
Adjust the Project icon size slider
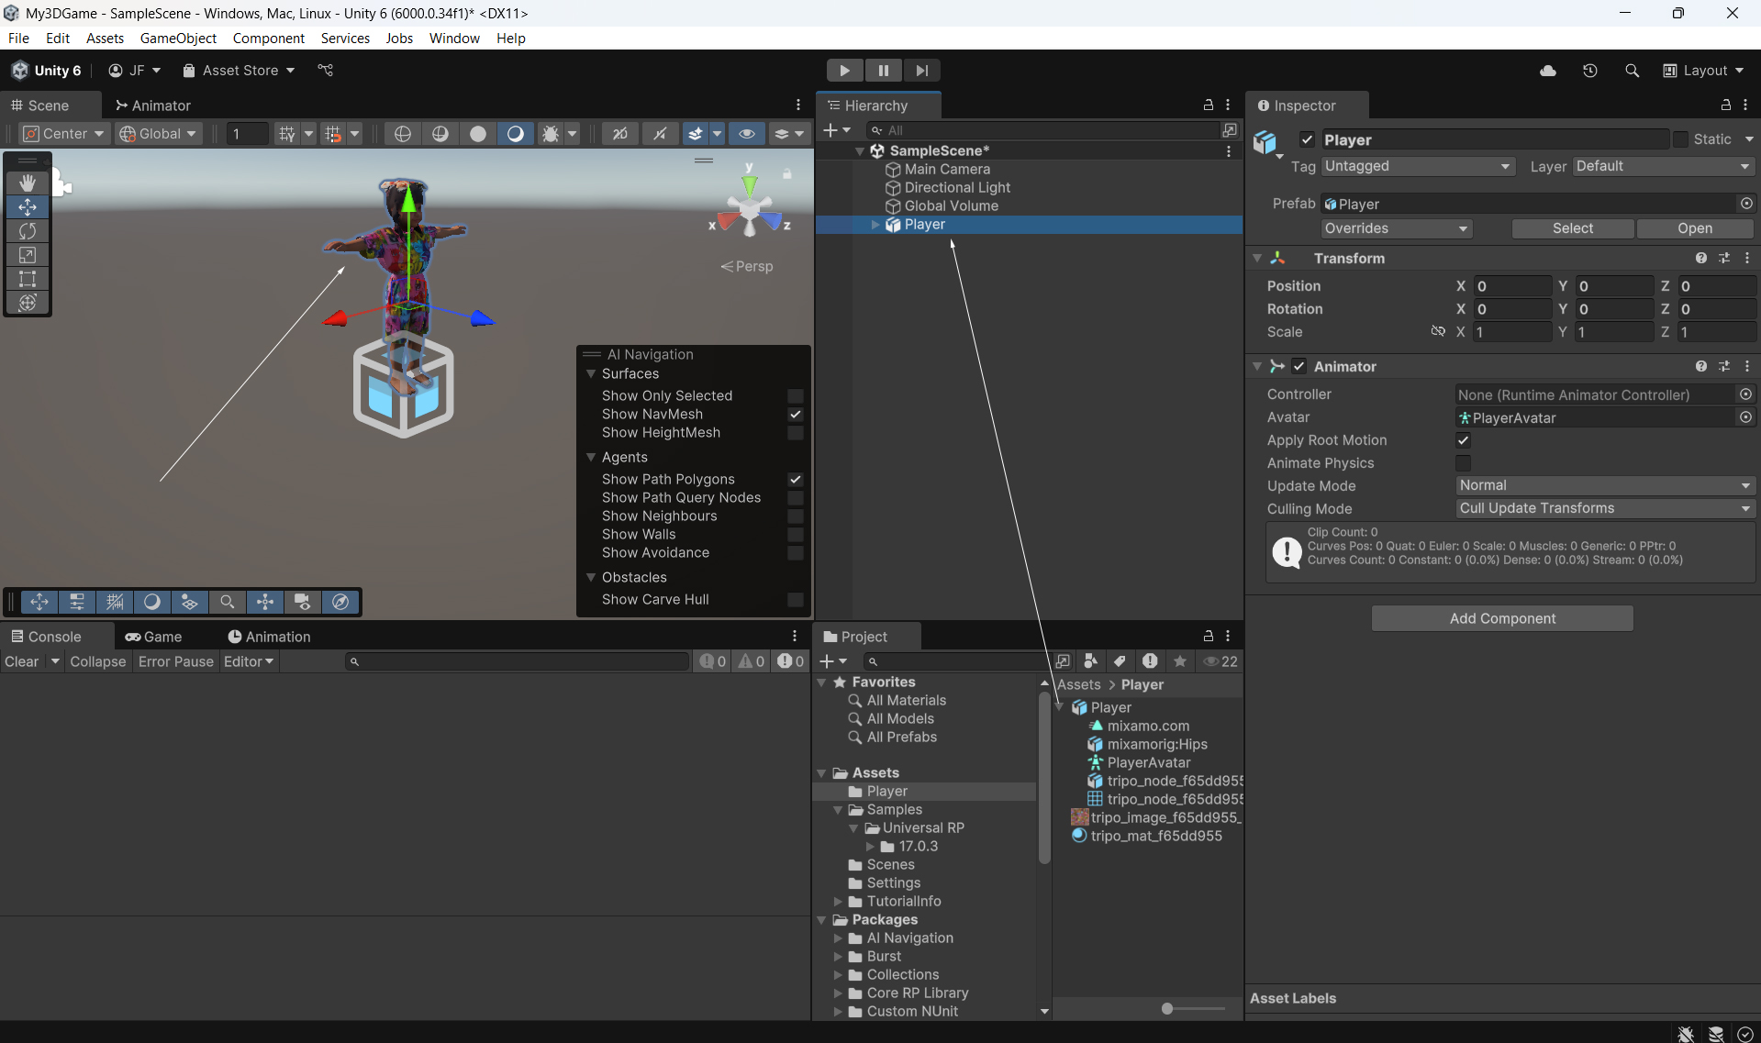click(x=1167, y=1008)
